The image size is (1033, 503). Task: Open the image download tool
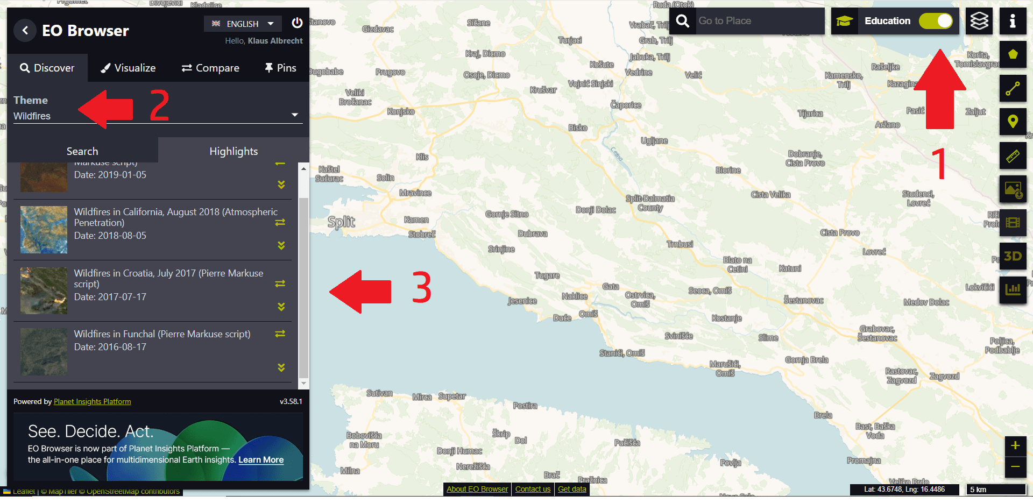[1013, 189]
